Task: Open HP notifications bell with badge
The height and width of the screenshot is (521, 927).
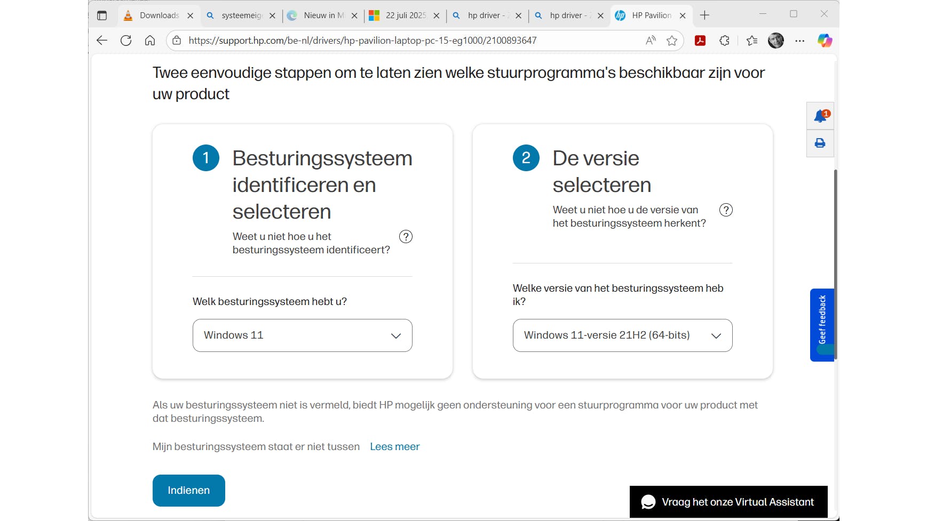Action: 820,116
